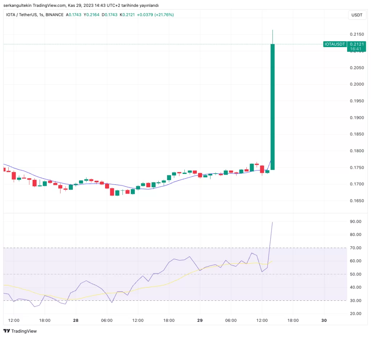Click the RSI 90.00 axis label

[356, 221]
